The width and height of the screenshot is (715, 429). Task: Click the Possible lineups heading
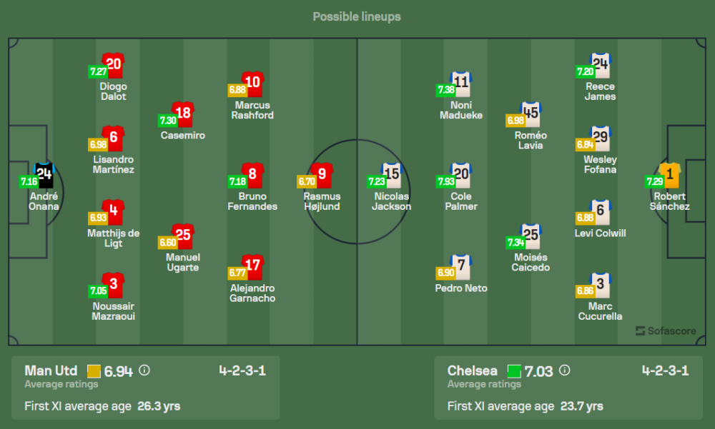point(357,16)
